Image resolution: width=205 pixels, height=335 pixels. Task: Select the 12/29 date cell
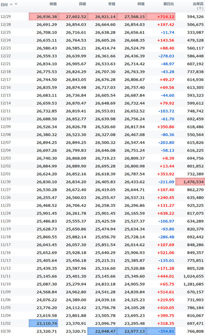pyautogui.click(x=6, y=17)
